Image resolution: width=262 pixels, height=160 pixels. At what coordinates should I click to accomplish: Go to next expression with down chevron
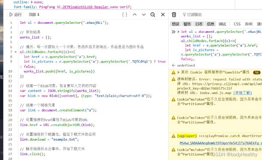144,15
